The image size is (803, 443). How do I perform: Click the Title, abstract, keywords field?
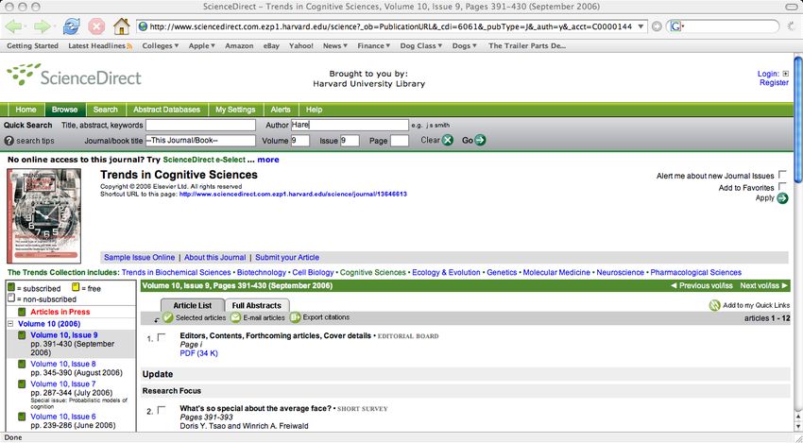[200, 125]
